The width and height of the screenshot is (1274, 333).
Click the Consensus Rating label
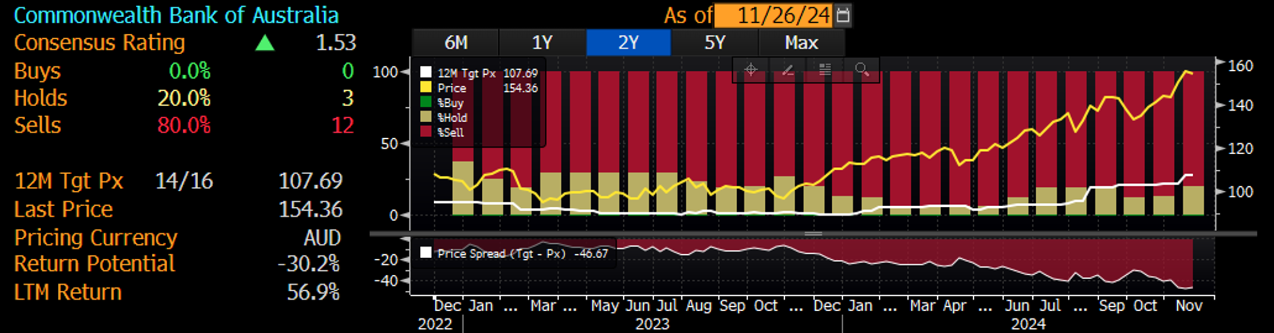[x=99, y=43]
